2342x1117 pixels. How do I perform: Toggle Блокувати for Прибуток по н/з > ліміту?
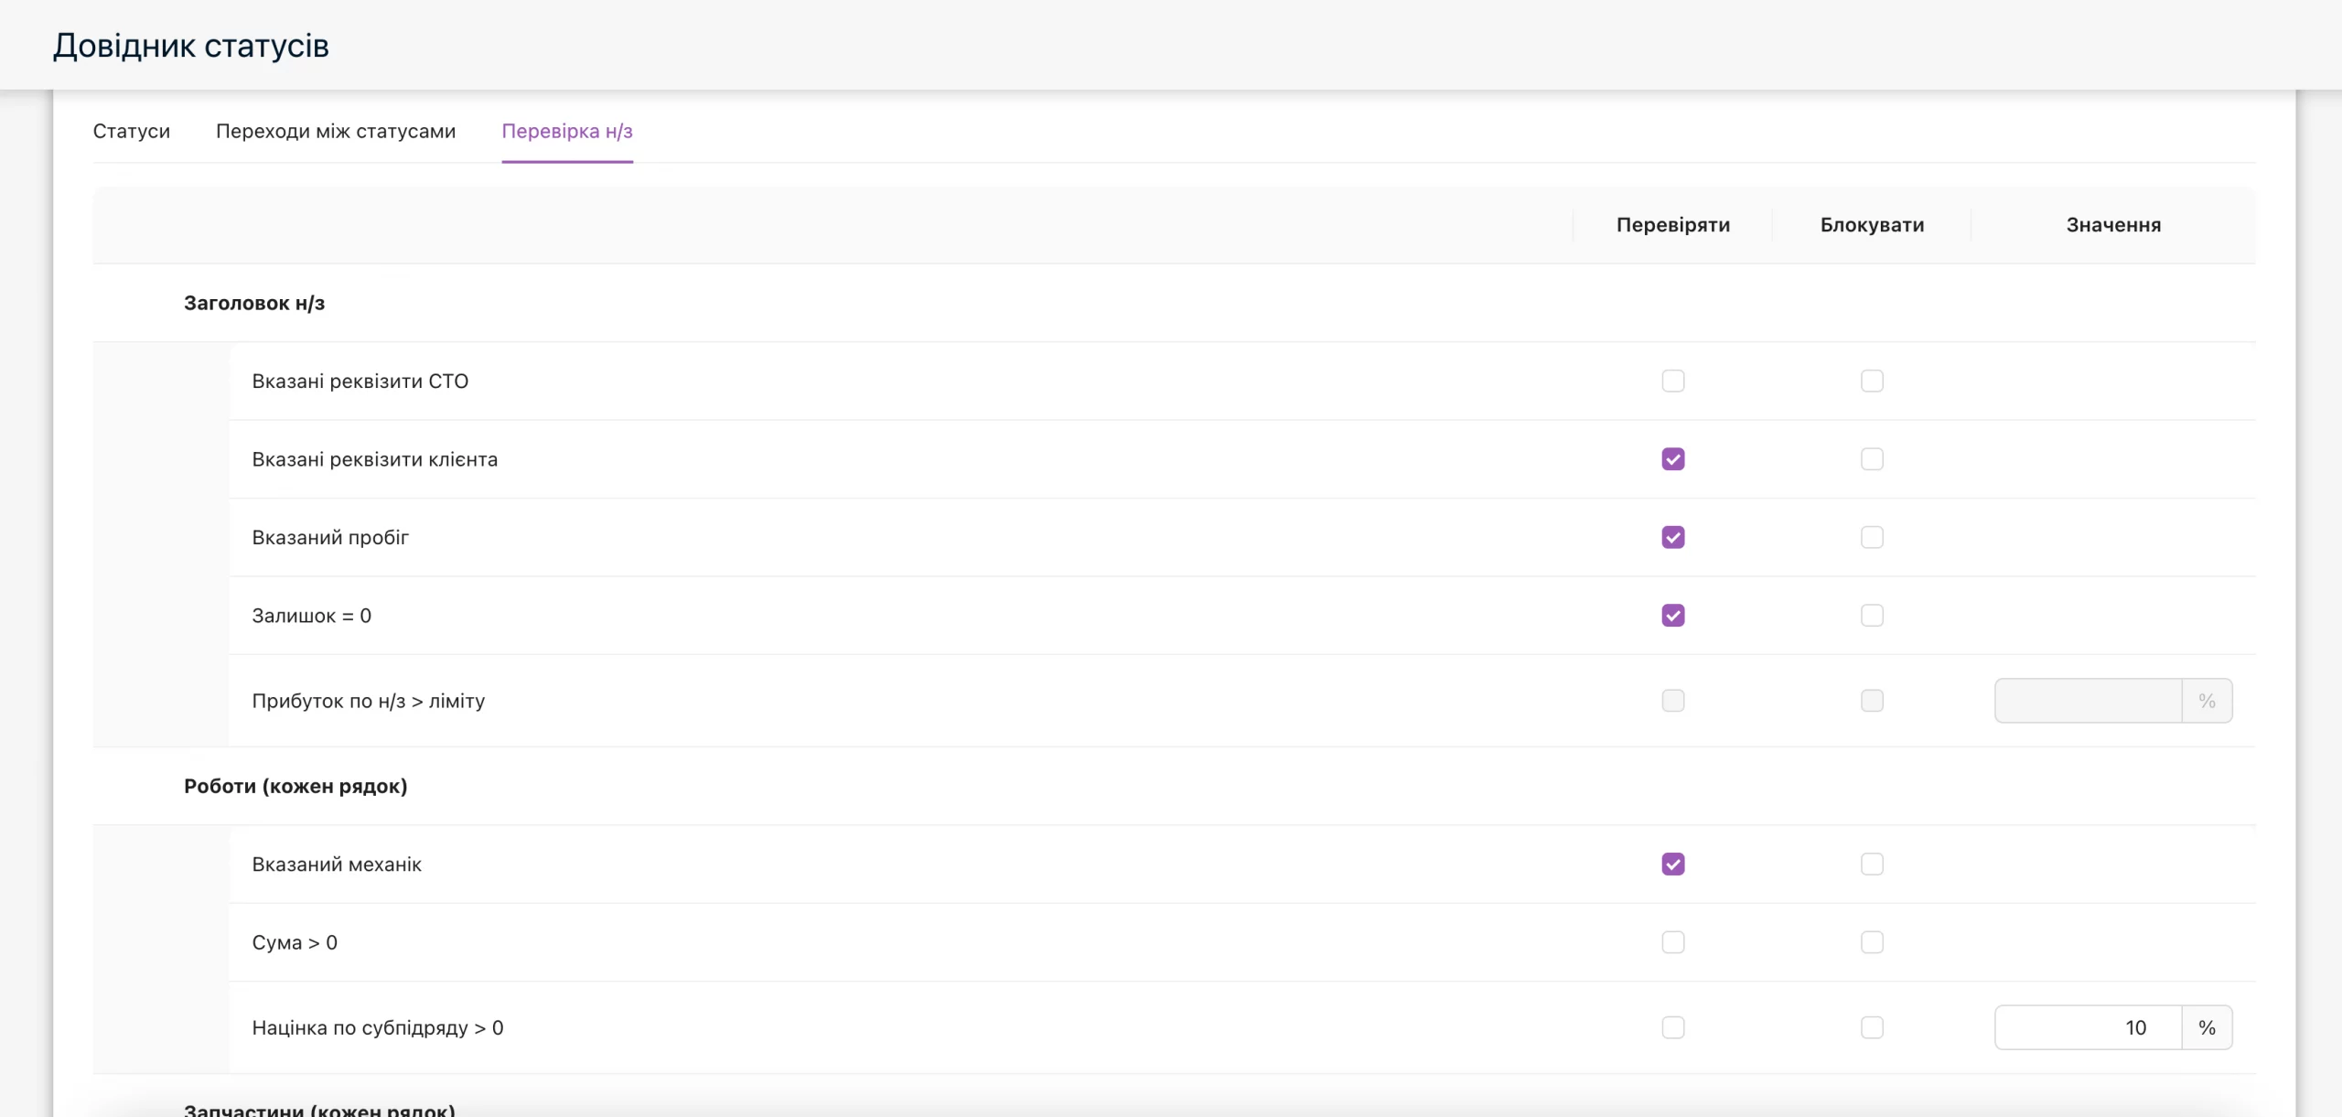pos(1872,701)
